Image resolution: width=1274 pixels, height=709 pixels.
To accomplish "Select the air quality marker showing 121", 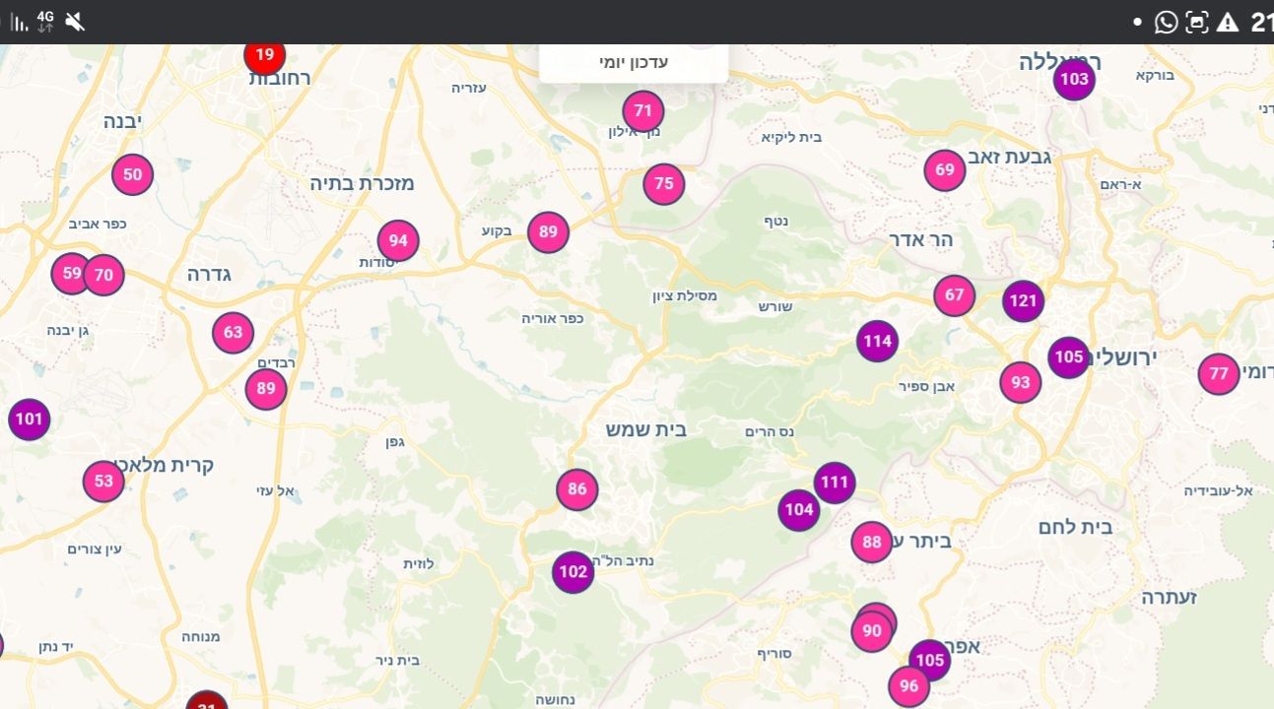I will pos(1023,301).
